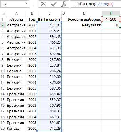This screenshot has height=132, width=121.
Task: Click year 2001 cell in row 15
Action: pyautogui.click(x=32, y=100)
